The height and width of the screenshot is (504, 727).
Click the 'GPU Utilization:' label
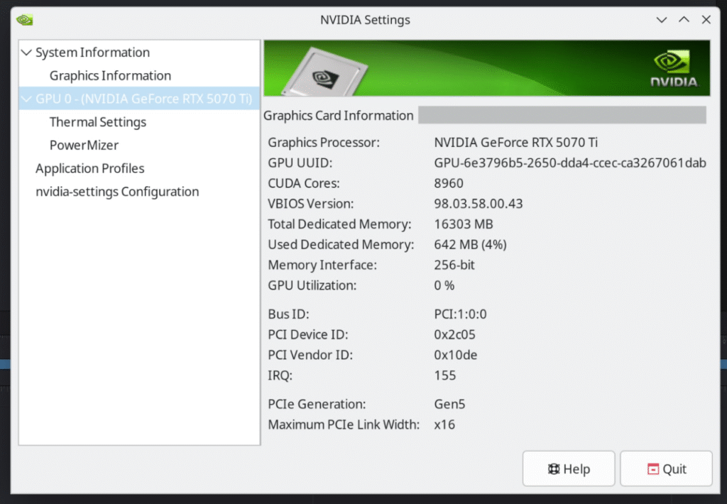click(312, 285)
